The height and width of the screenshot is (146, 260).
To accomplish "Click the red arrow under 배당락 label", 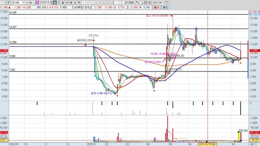I will click(x=85, y=45).
